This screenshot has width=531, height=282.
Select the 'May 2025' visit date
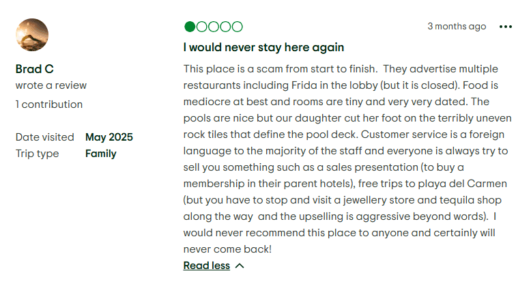click(x=109, y=137)
